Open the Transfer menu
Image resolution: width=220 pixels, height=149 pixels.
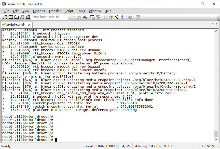tap(55, 11)
